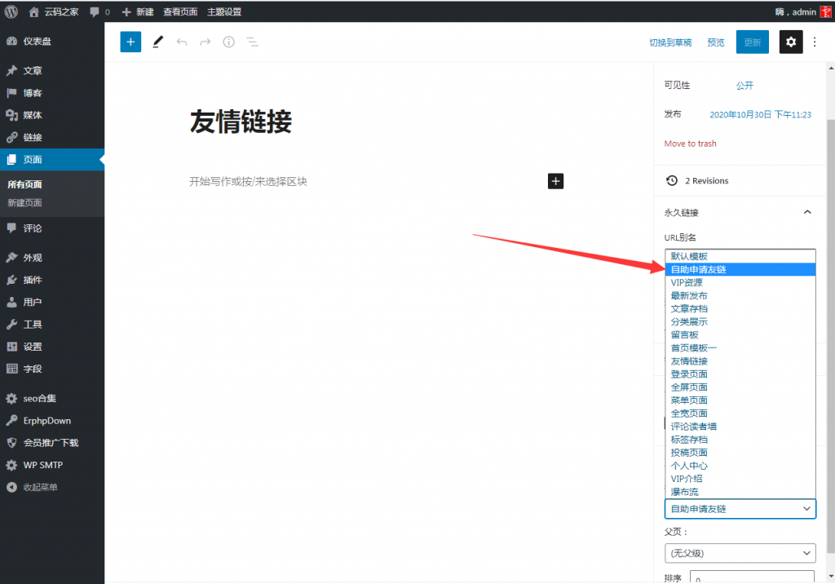Open the block list view icon
Viewport: 835px width, 584px height.
(253, 42)
